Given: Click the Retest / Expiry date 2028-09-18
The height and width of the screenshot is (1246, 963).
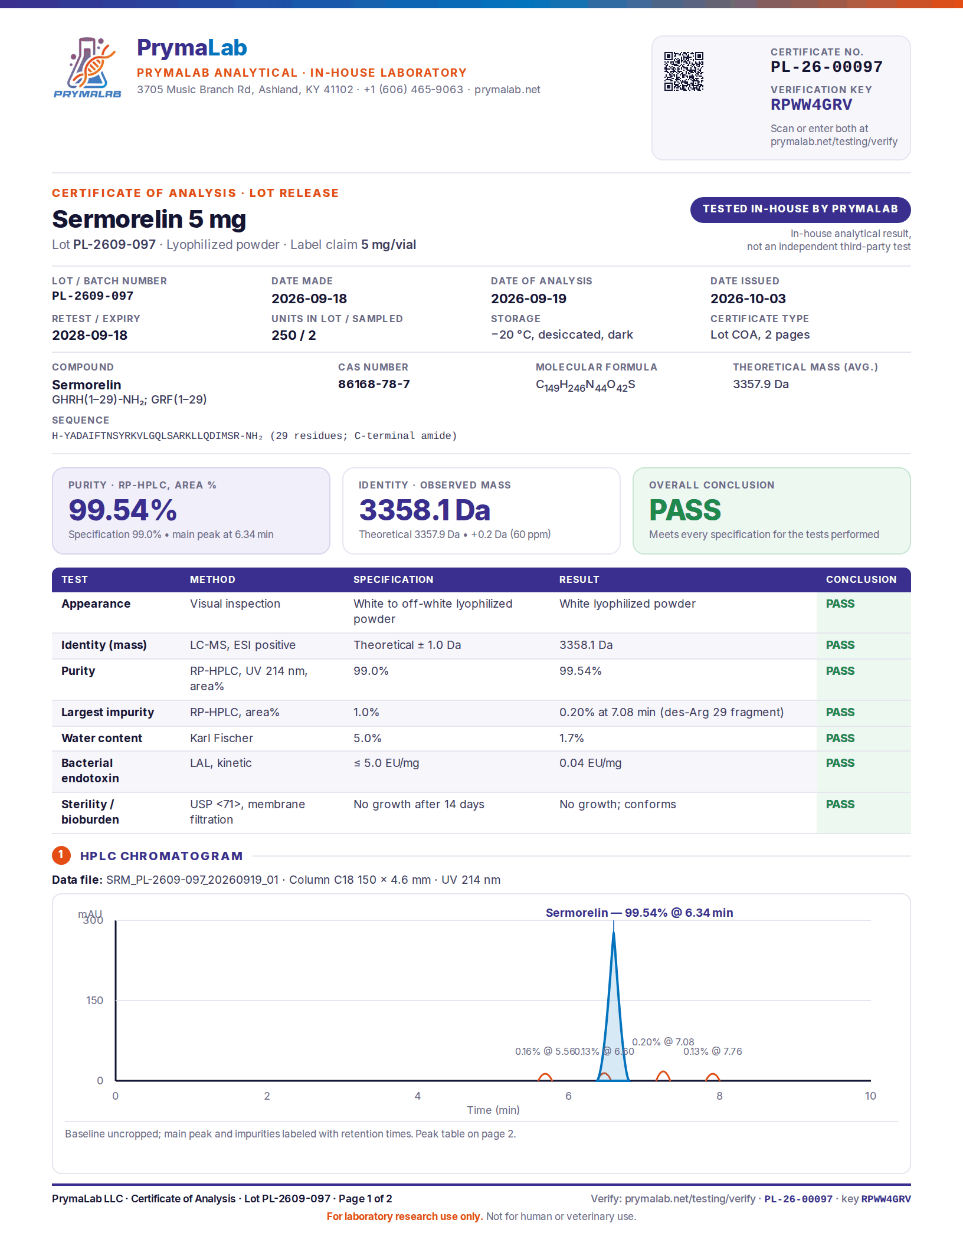Looking at the screenshot, I should point(90,335).
